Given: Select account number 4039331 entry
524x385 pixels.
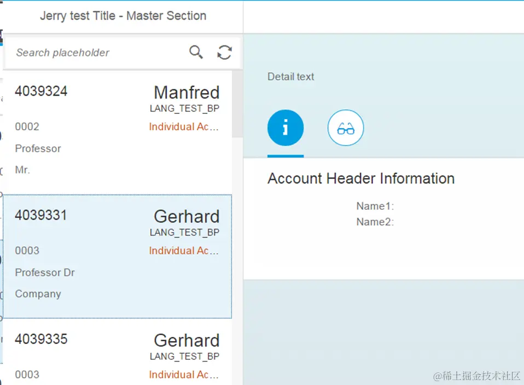Looking at the screenshot, I should (x=41, y=215).
